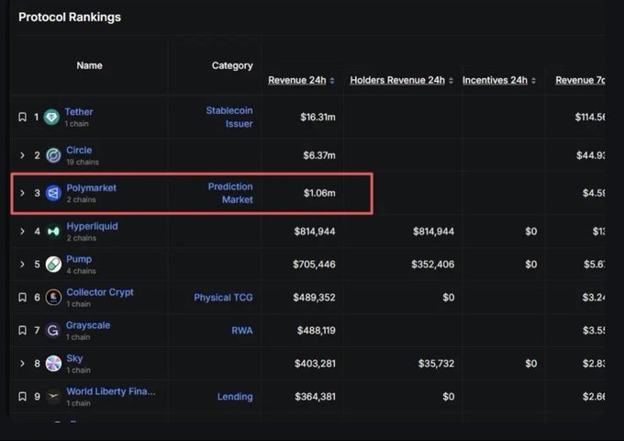
Task: Click the Holders Revenue 24h sort arrows
Action: pyautogui.click(x=451, y=81)
